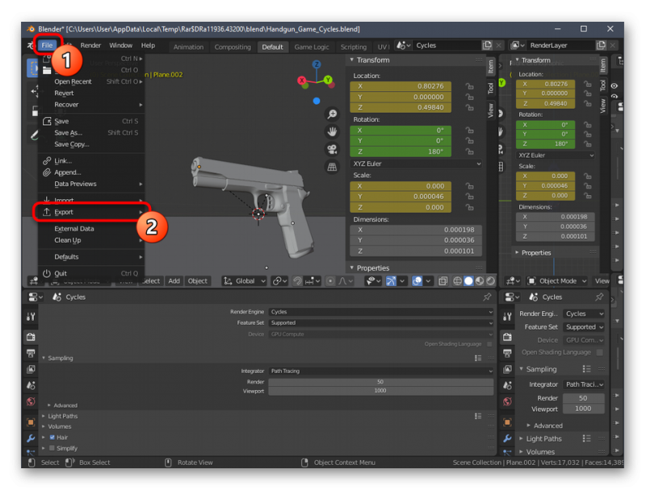Choose Save As... from the File menu

[x=91, y=133]
